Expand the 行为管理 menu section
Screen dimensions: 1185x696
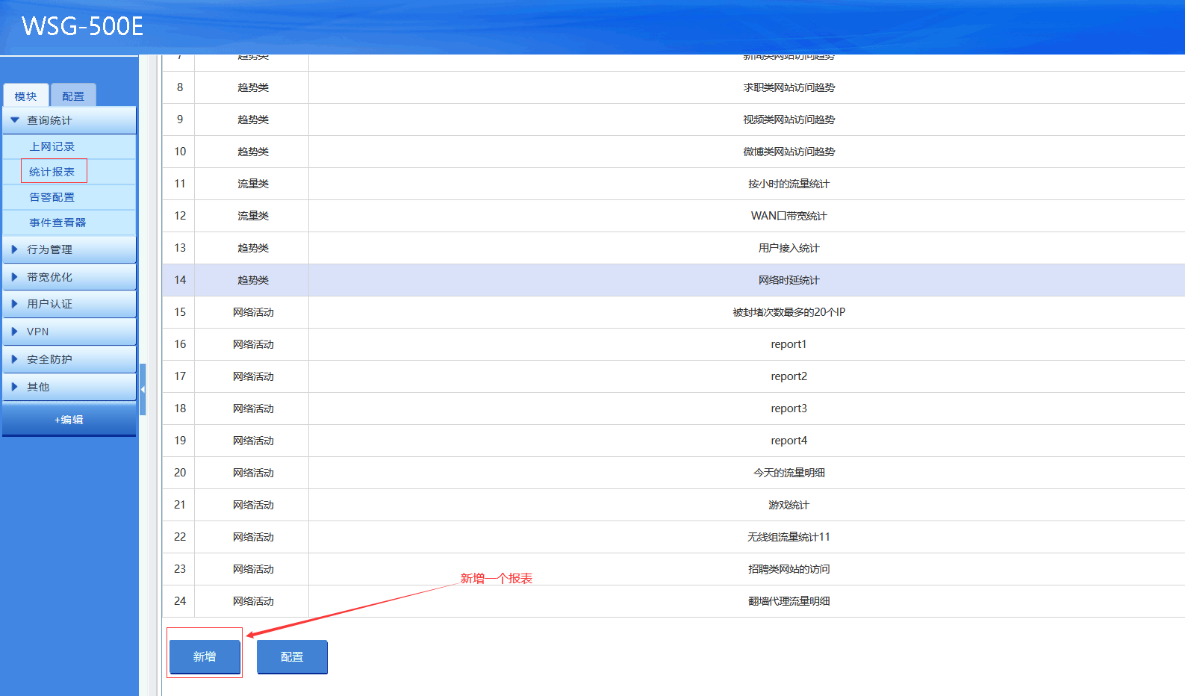(49, 249)
